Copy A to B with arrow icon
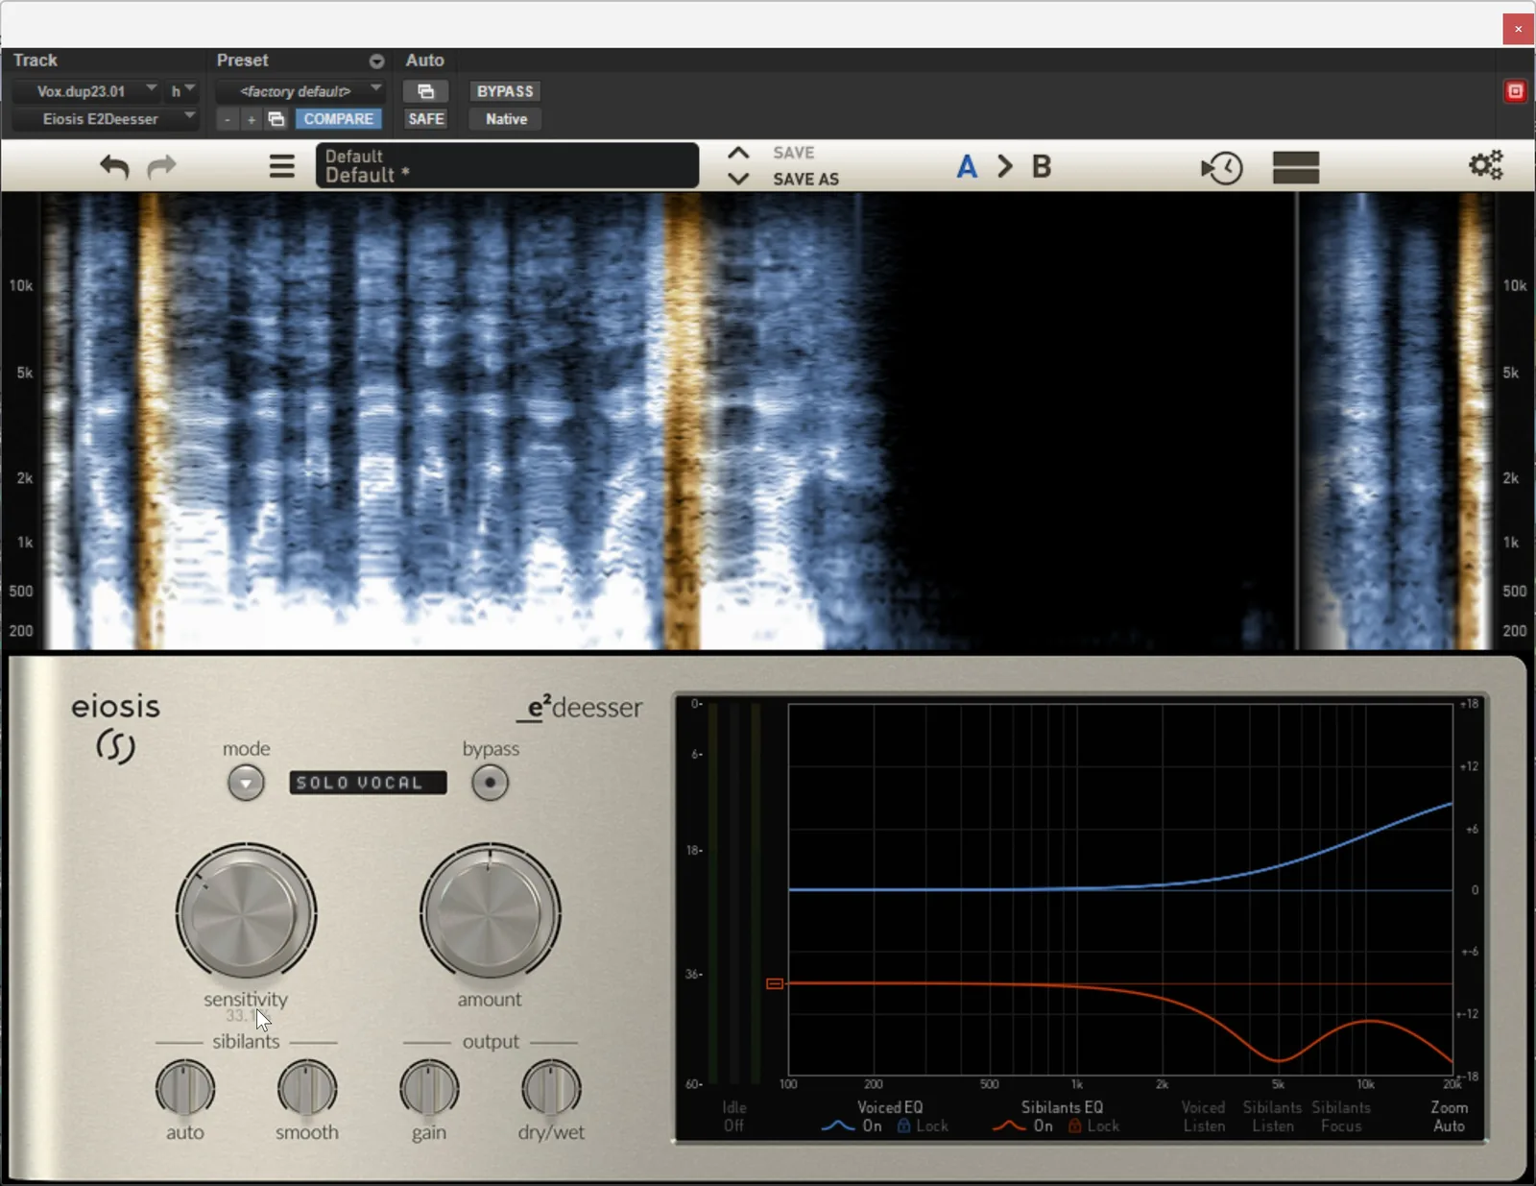 1004,167
